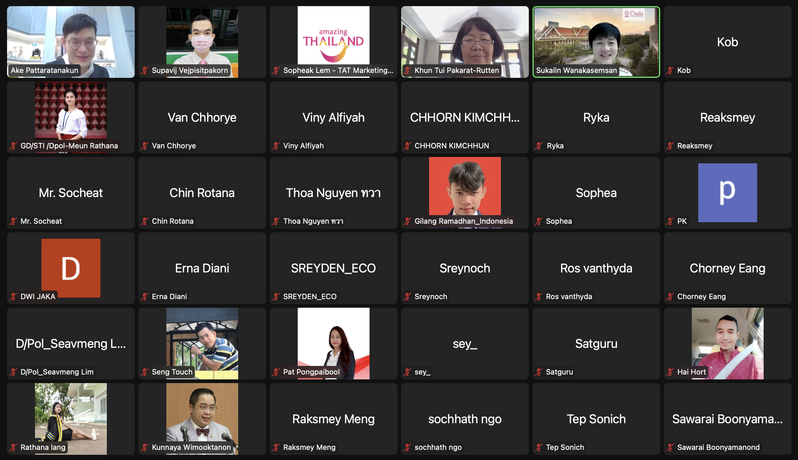Click muted mic icon beside Viny Alfiyah label

(x=276, y=146)
